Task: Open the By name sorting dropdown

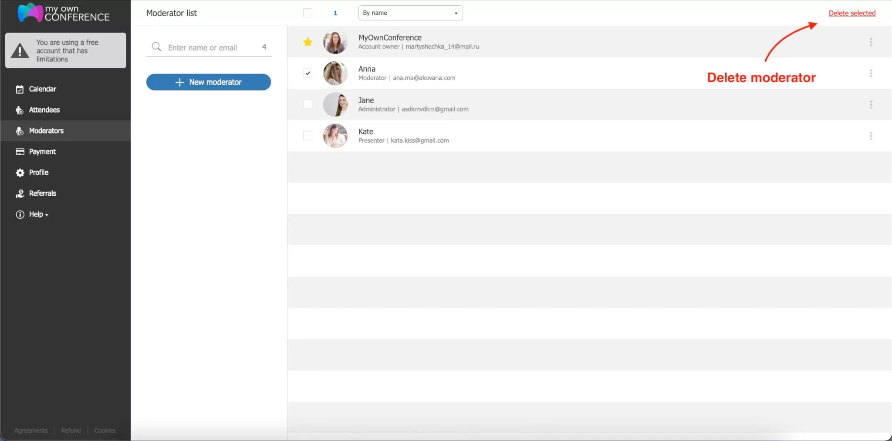Action: pyautogui.click(x=410, y=13)
